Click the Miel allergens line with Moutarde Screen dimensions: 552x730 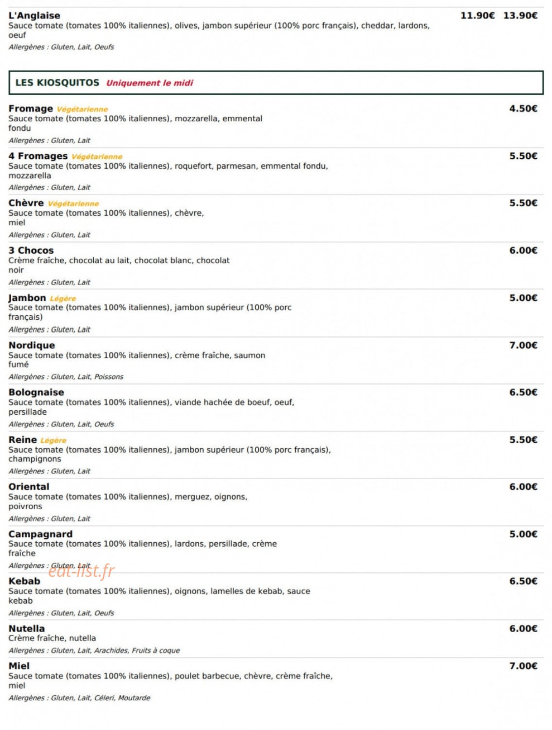tap(79, 698)
